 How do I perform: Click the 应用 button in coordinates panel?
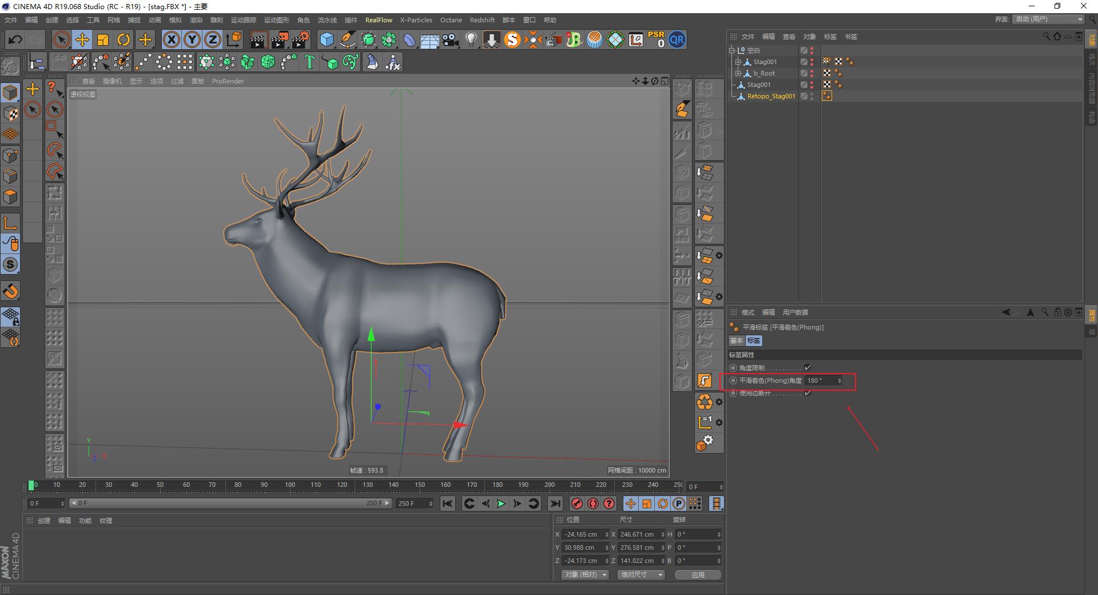click(x=697, y=574)
